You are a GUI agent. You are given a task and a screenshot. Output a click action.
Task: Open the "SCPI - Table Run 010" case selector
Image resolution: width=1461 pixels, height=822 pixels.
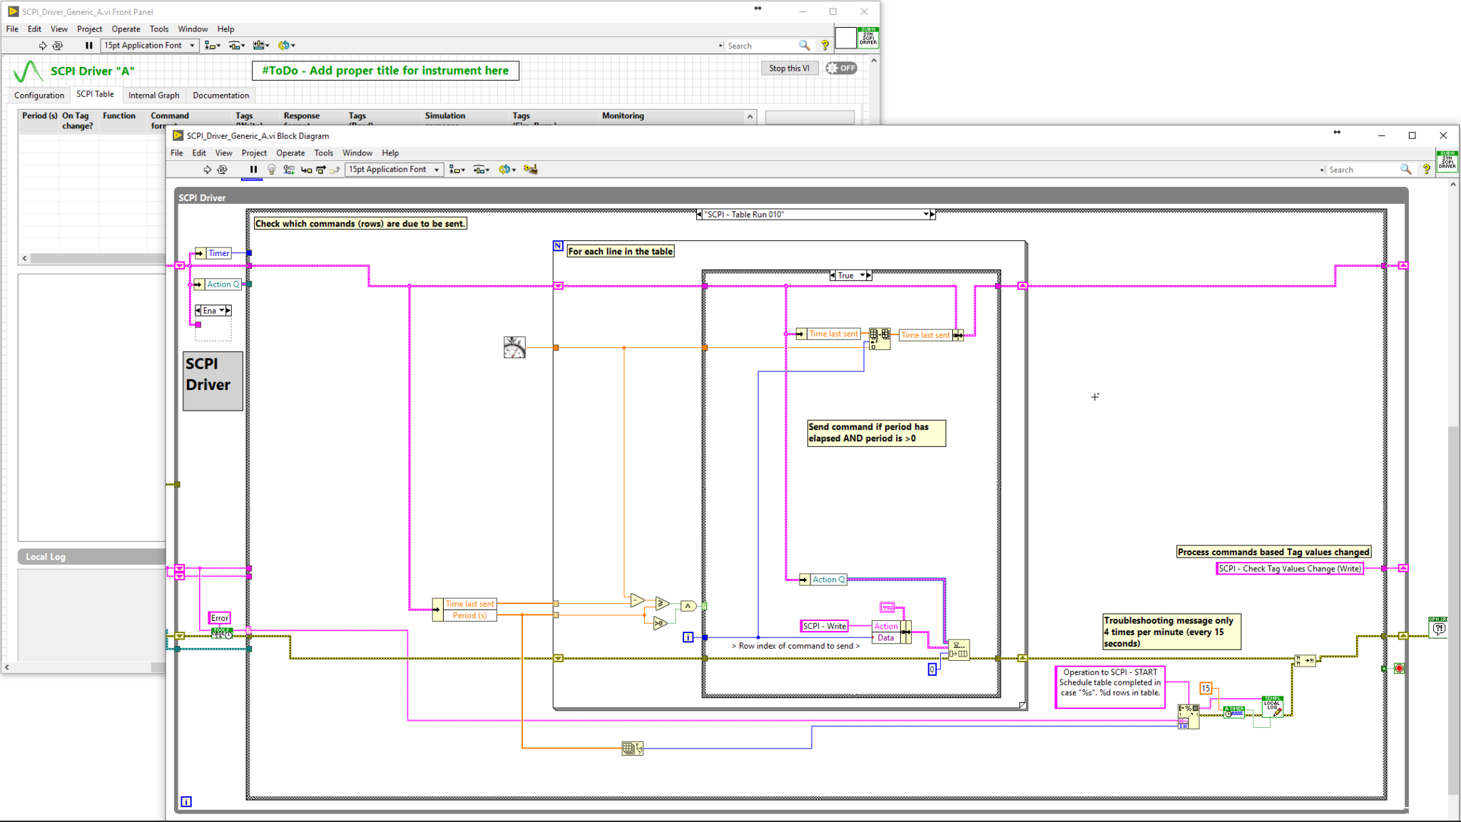tap(926, 214)
